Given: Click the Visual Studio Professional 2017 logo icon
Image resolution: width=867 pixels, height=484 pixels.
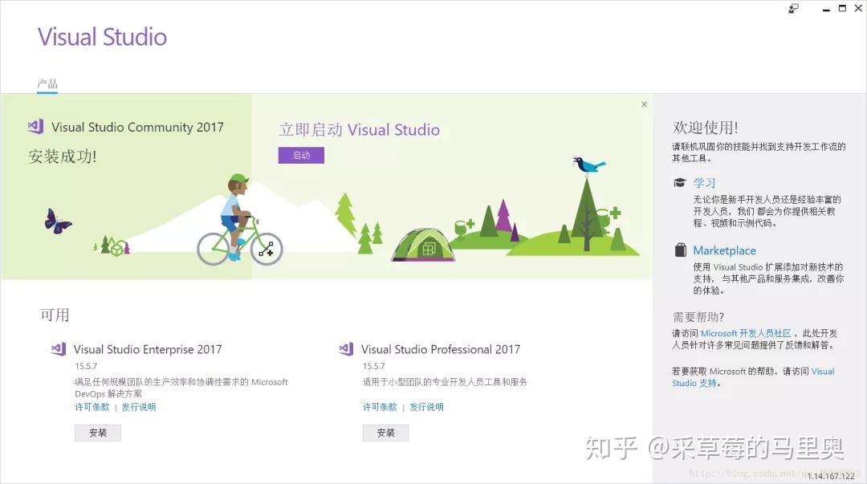Looking at the screenshot, I should pyautogui.click(x=345, y=349).
